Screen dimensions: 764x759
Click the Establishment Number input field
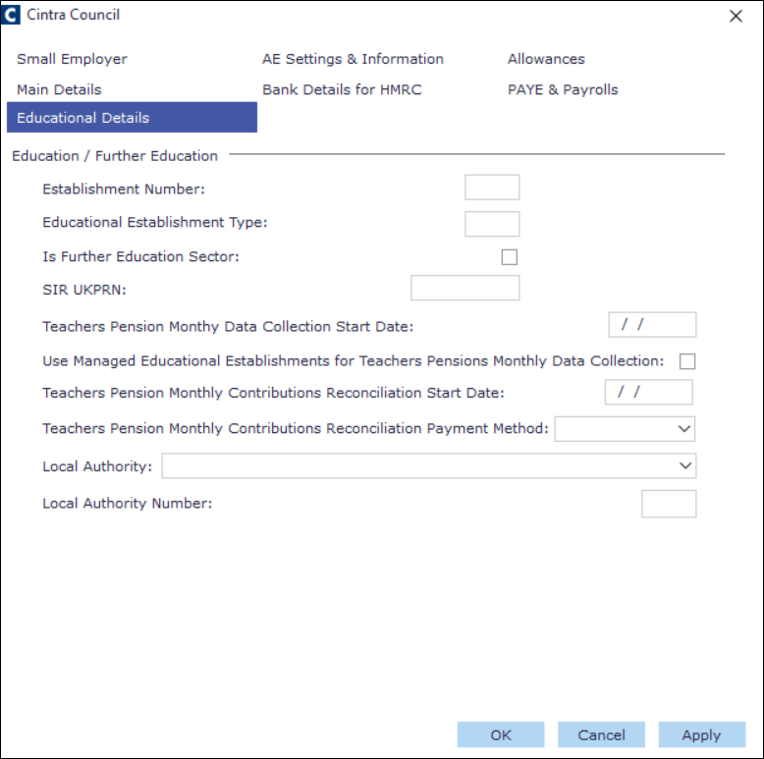(x=492, y=188)
